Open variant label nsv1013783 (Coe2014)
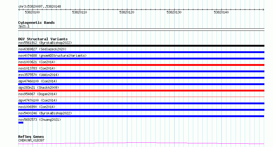This screenshot has width=273, height=147. click(x=37, y=68)
